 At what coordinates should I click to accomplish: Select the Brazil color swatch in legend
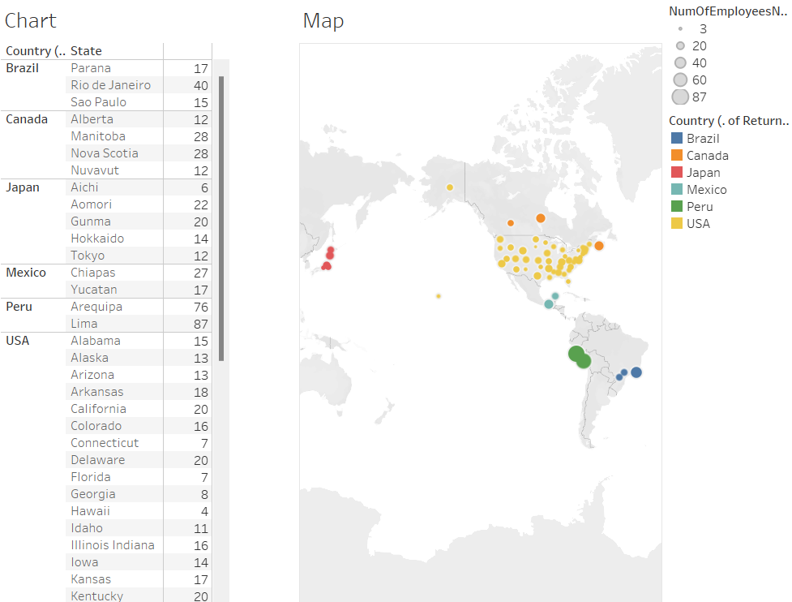677,138
